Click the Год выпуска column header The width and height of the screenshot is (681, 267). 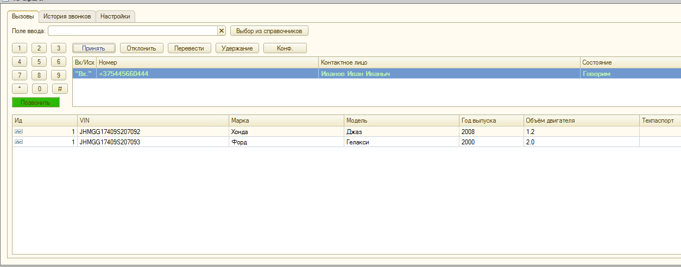pos(490,120)
